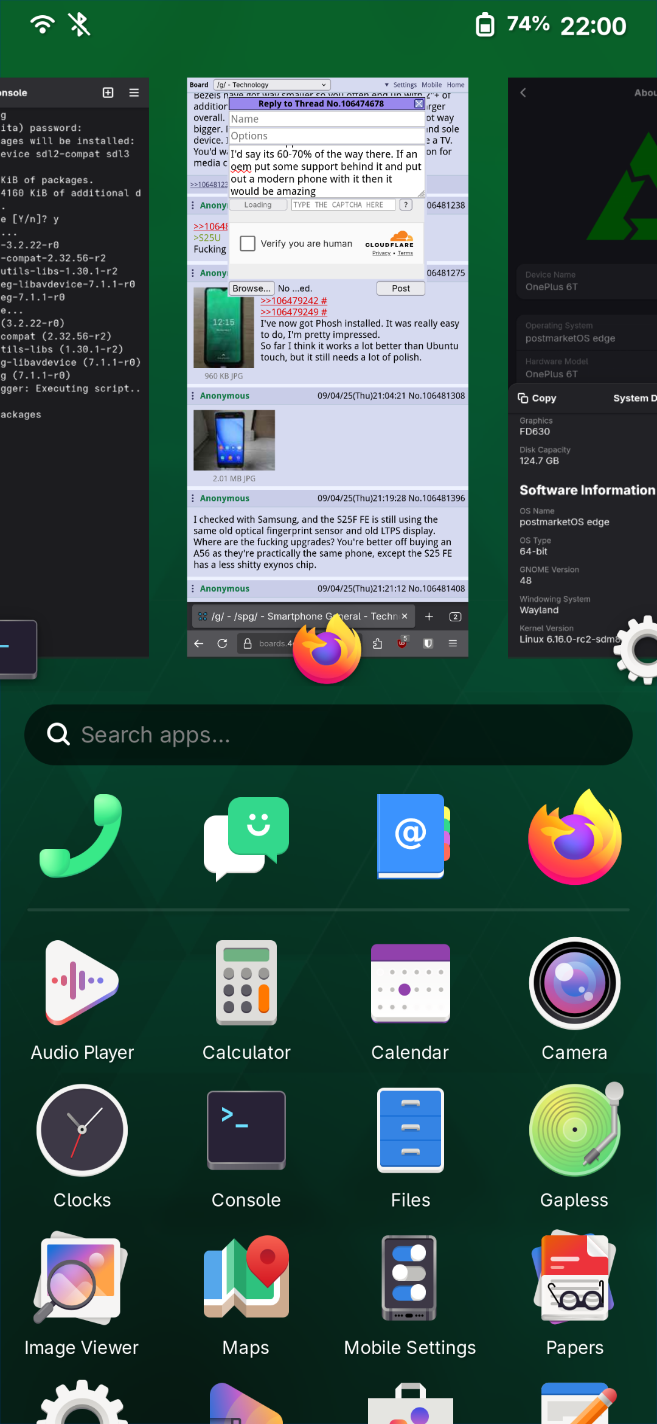The height and width of the screenshot is (1424, 657).
Task: Open Cloudflare Privacy link
Action: (x=381, y=253)
